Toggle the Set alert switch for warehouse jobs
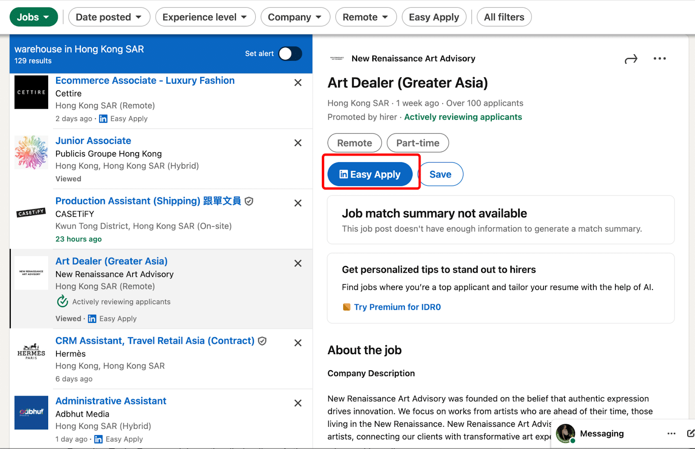The height and width of the screenshot is (449, 695). (290, 53)
